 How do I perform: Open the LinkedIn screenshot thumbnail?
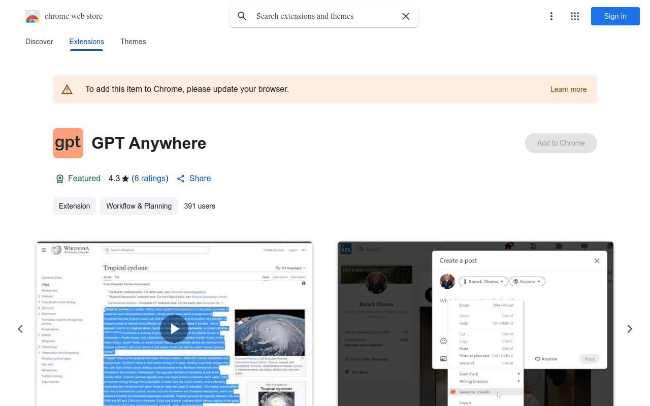pyautogui.click(x=475, y=324)
